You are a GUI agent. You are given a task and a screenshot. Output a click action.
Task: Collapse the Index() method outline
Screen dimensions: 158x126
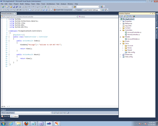pos(9,41)
